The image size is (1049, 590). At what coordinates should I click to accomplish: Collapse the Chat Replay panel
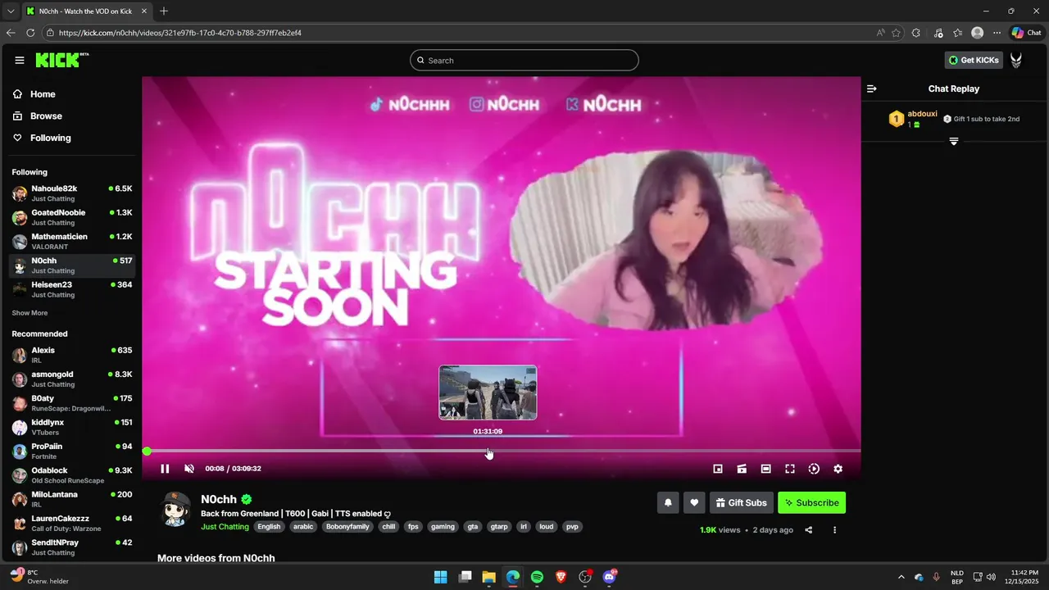click(872, 88)
